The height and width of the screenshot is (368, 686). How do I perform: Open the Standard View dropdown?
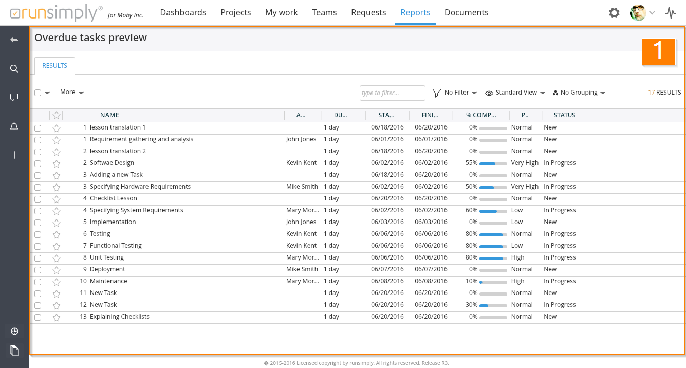point(515,93)
